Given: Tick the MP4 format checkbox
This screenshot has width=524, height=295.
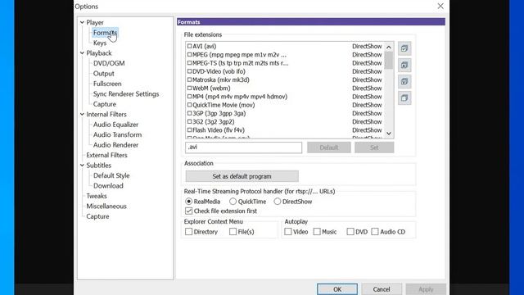Looking at the screenshot, I should tap(189, 97).
